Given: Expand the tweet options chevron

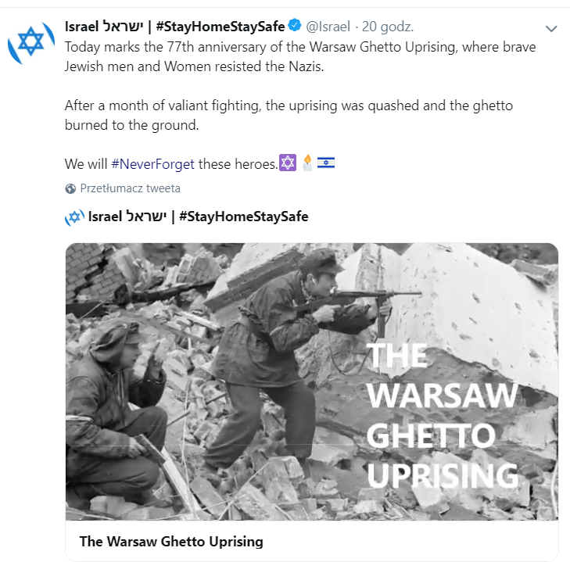Looking at the screenshot, I should coord(551,28).
